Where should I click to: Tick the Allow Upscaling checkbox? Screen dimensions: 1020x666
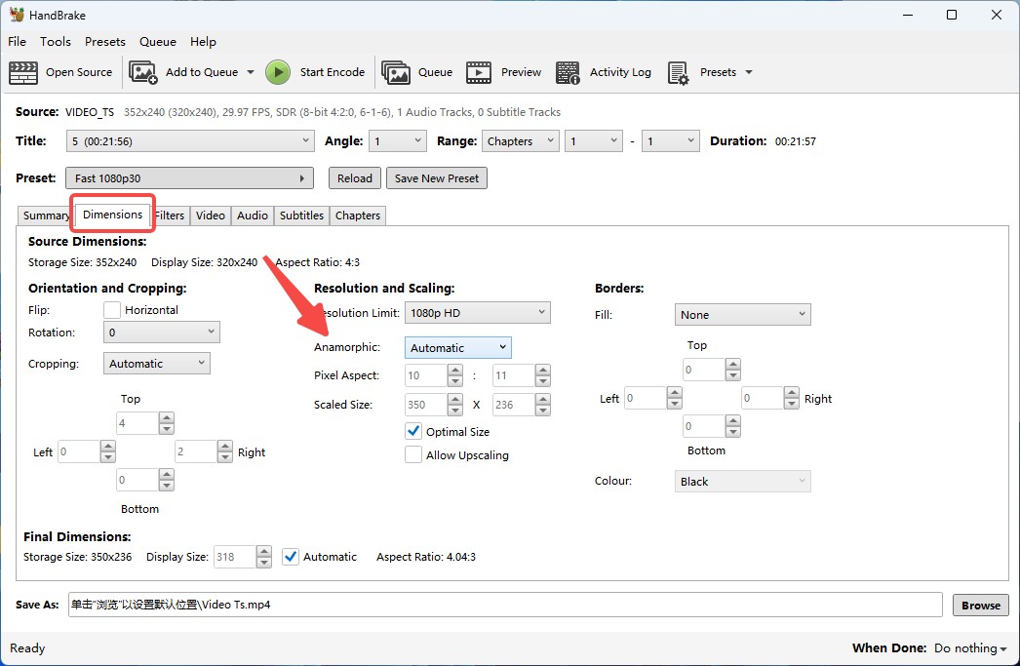(x=413, y=454)
